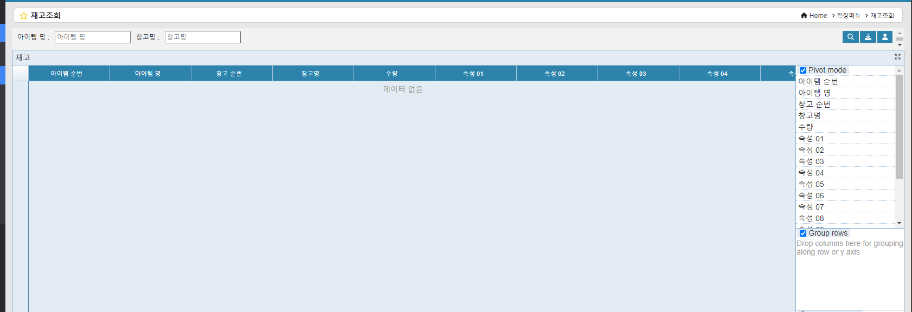Select 속성 01 in the column list
This screenshot has height=312, width=912.
pyautogui.click(x=845, y=139)
